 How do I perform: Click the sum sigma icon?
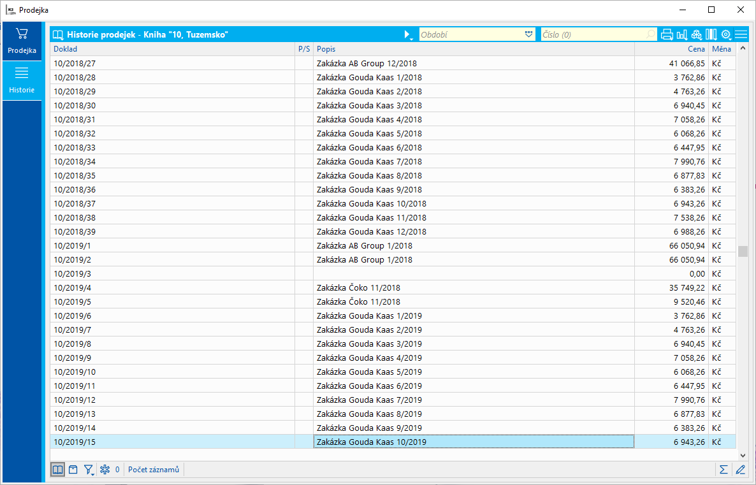click(723, 470)
